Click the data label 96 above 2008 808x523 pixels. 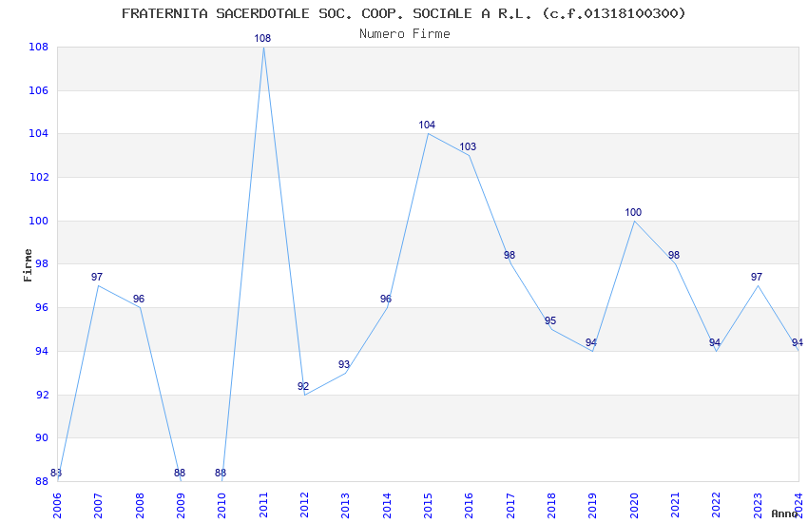pyautogui.click(x=139, y=299)
